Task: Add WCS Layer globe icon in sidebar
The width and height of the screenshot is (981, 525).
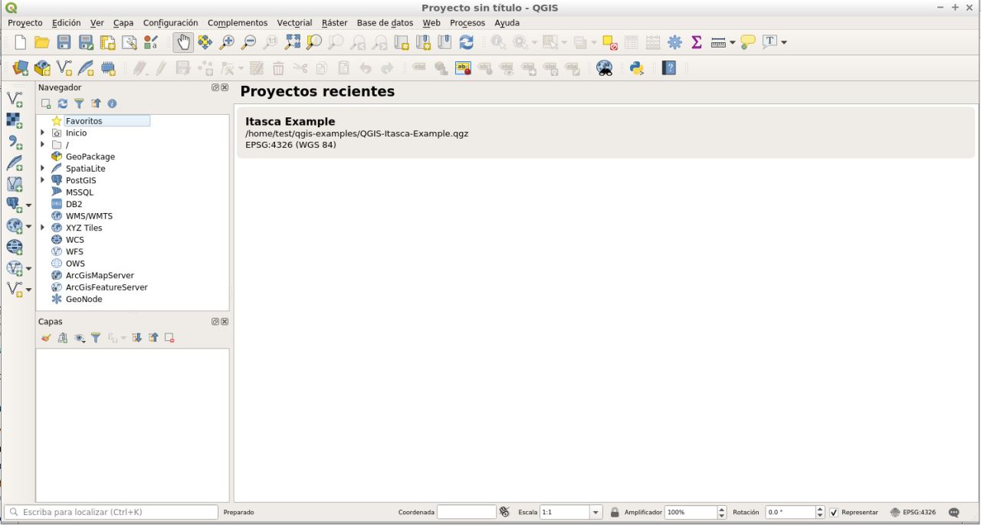Action: coord(15,247)
